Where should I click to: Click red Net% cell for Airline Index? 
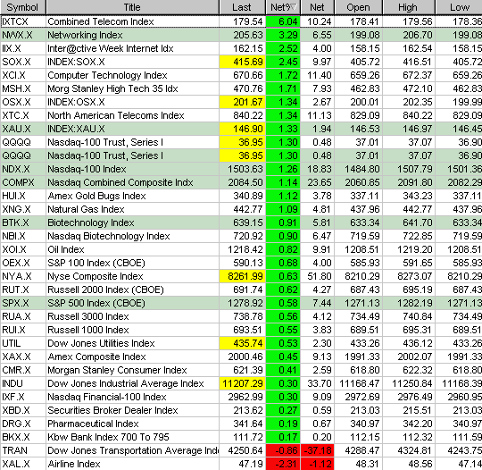283,464
